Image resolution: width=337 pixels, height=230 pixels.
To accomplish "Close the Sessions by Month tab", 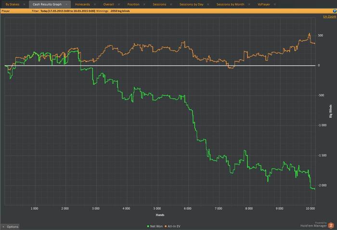I will tap(249, 4).
